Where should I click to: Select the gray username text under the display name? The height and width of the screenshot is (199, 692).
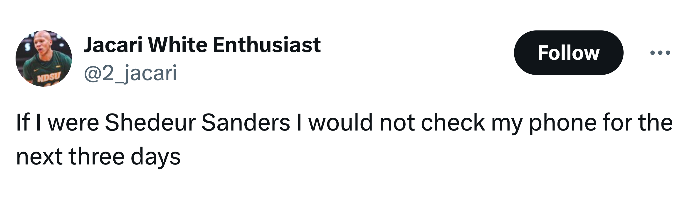[x=130, y=73]
